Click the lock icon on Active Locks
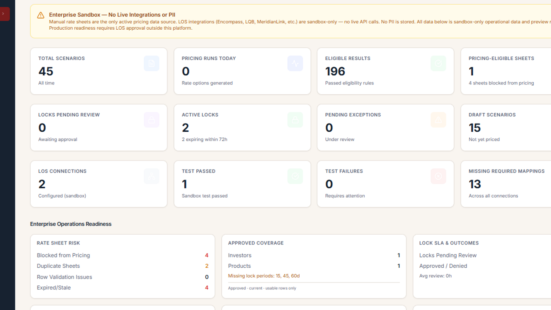This screenshot has height=310, width=551. (295, 120)
